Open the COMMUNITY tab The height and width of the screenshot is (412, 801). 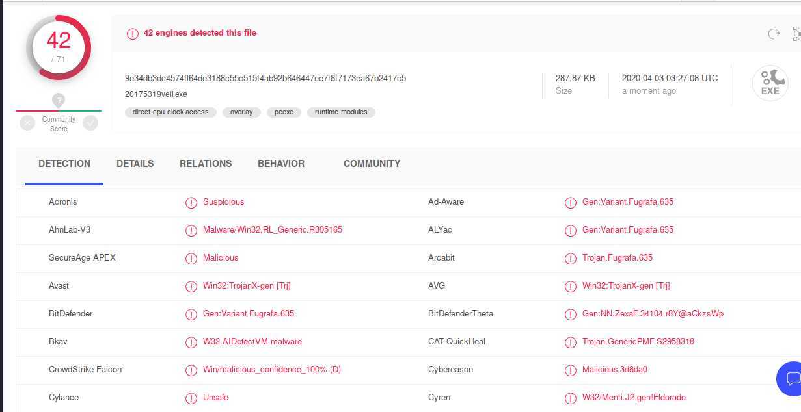[372, 164]
